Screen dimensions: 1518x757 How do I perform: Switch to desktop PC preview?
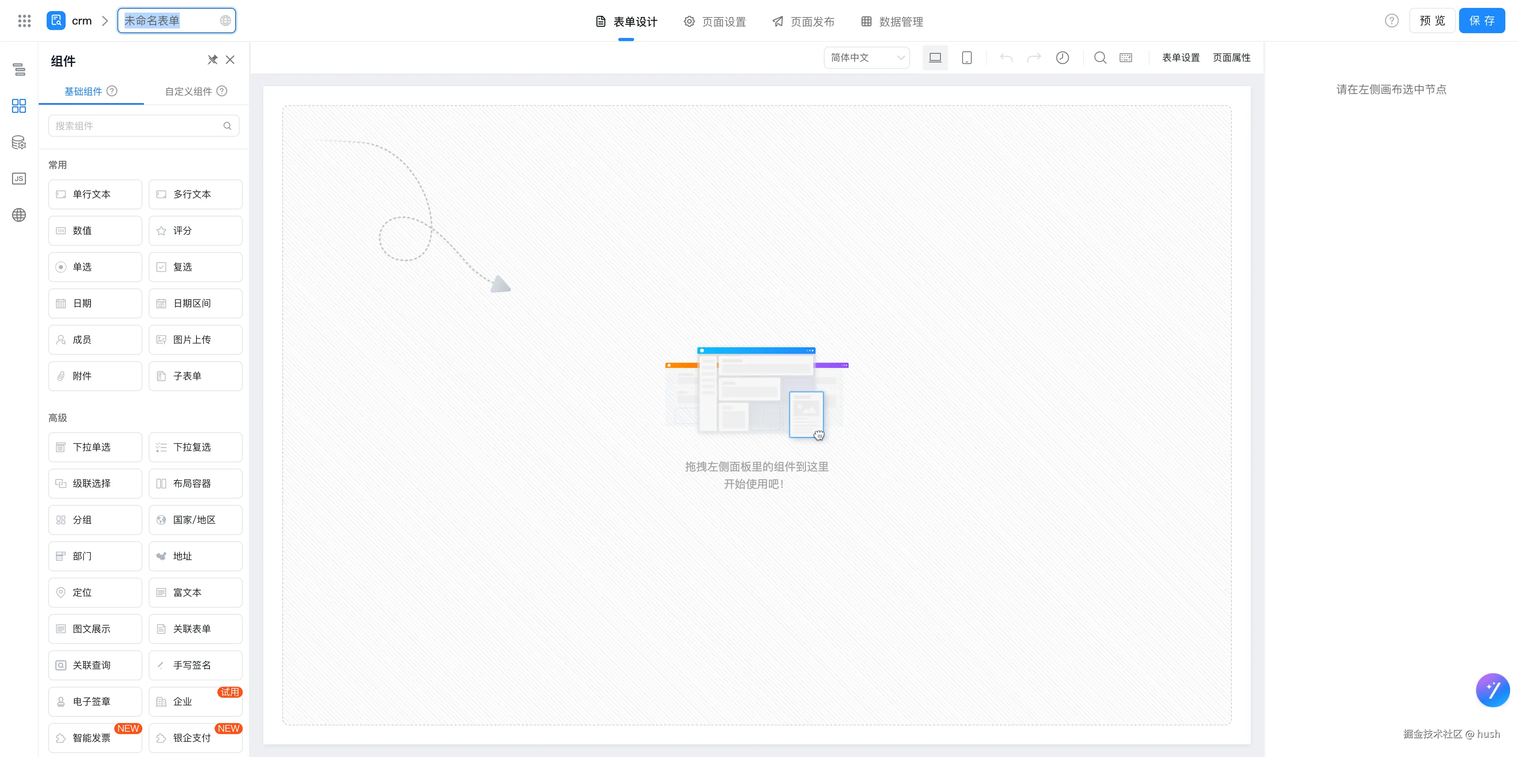[x=935, y=58]
